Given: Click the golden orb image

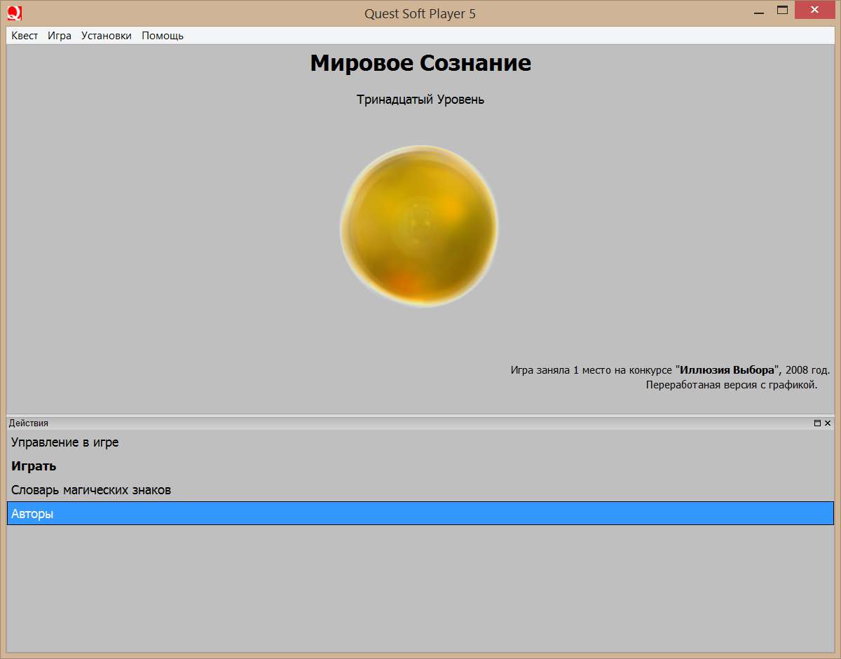Looking at the screenshot, I should tap(420, 226).
